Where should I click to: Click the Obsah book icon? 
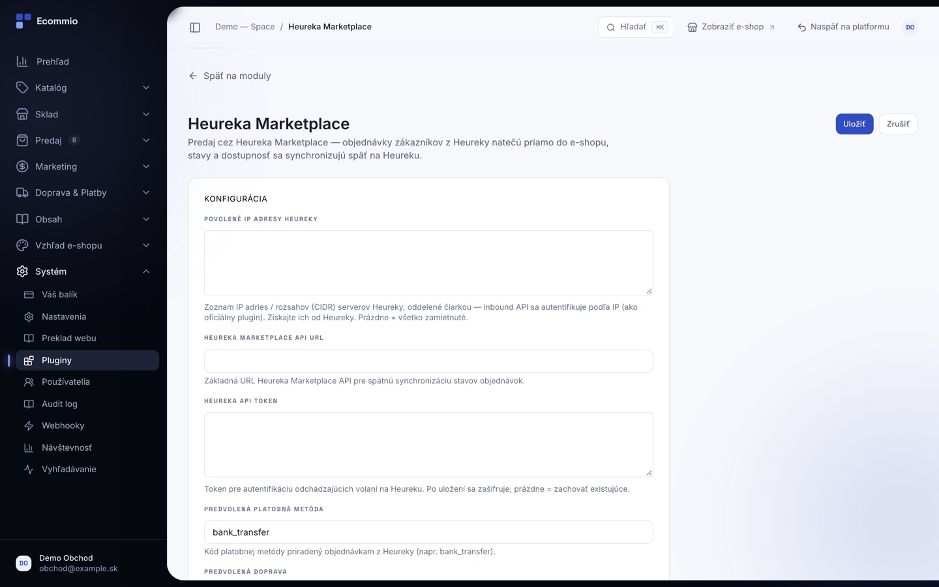(x=22, y=219)
